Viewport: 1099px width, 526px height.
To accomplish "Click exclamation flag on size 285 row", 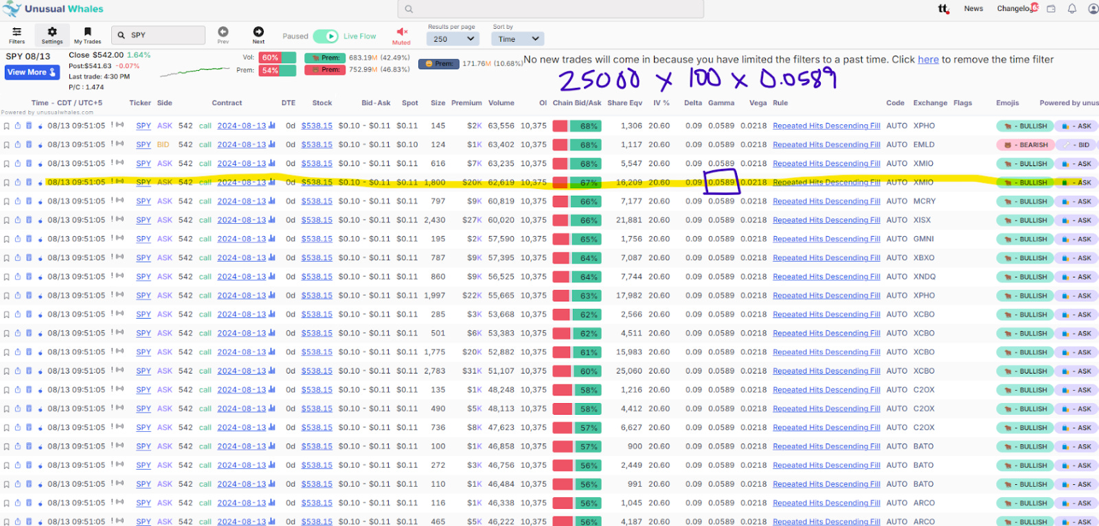I will [112, 315].
